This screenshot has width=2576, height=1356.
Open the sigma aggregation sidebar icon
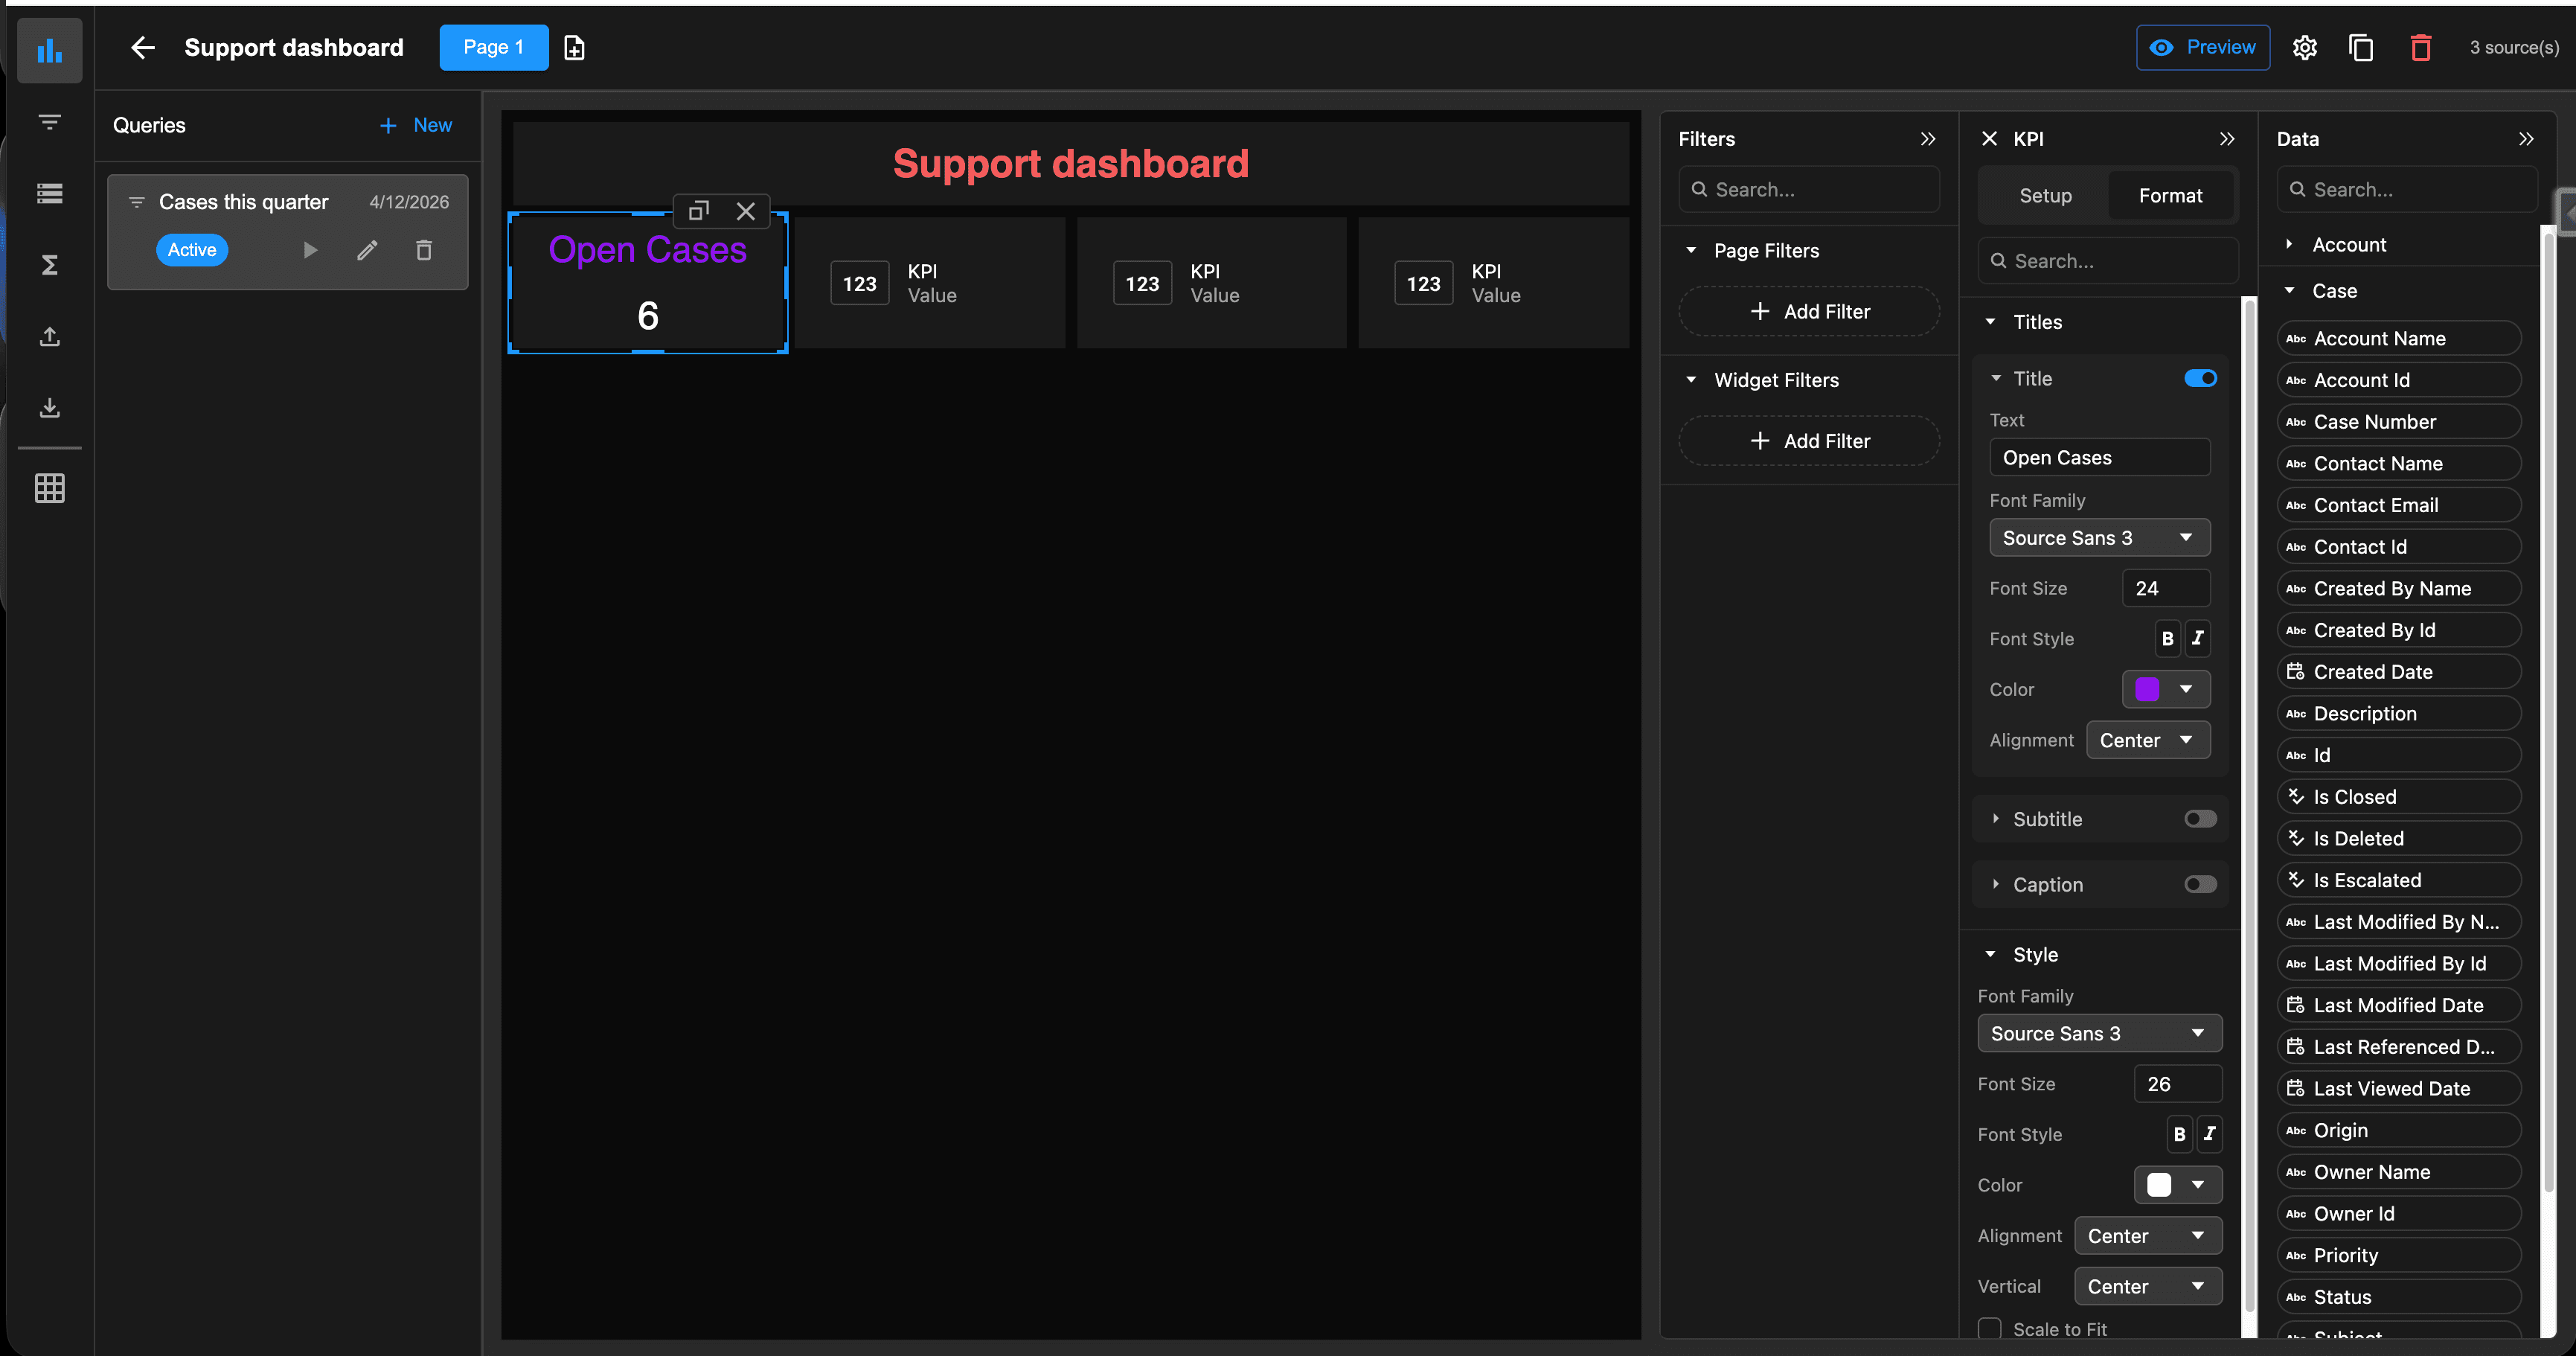[49, 264]
